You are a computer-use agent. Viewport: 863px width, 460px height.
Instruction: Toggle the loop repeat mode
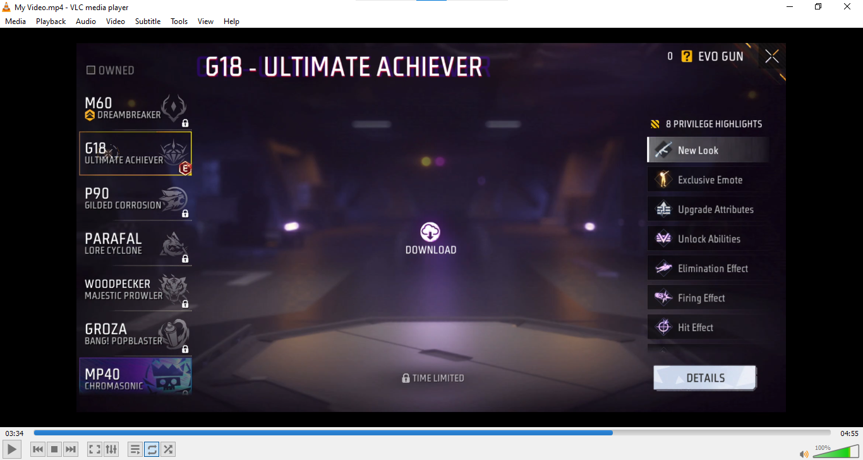click(x=152, y=449)
